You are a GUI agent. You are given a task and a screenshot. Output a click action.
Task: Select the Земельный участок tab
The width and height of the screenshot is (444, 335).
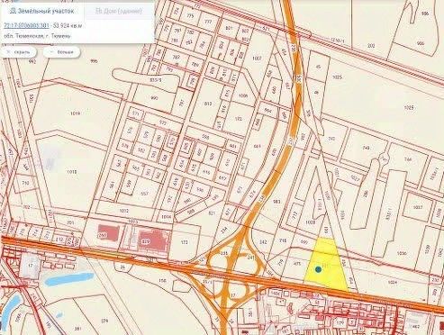[41, 12]
